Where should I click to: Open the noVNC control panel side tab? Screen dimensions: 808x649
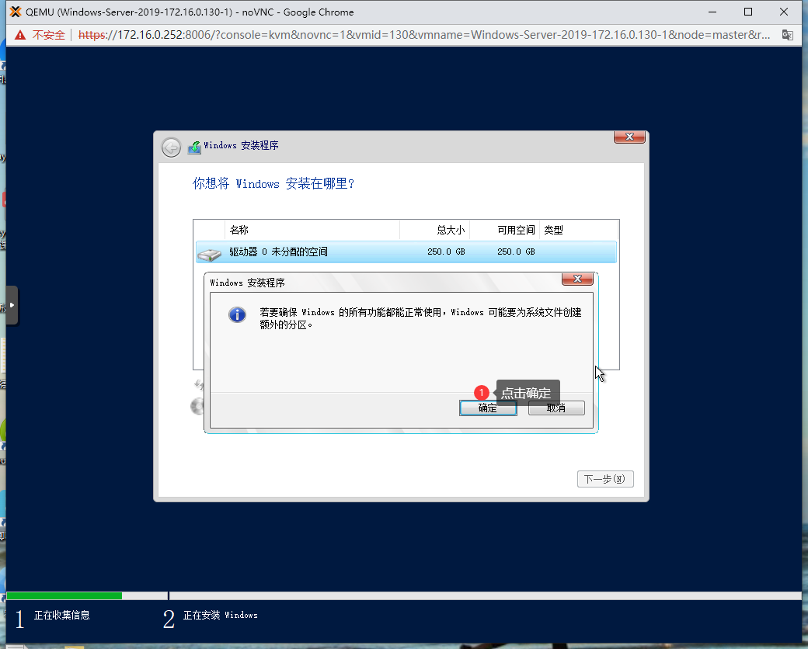click(x=12, y=305)
